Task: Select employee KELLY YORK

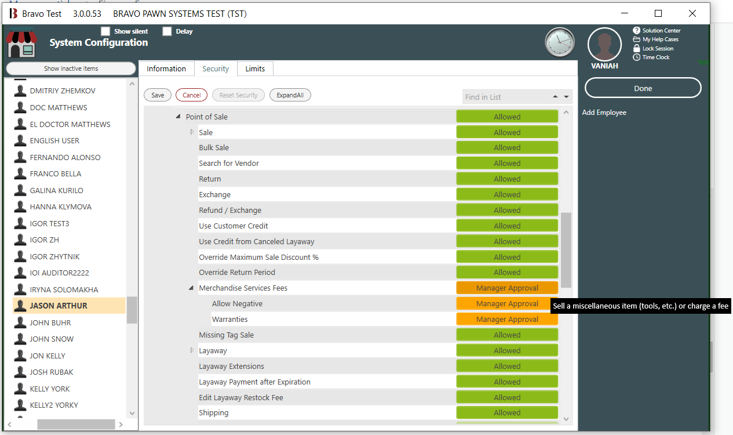Action: tap(50, 389)
